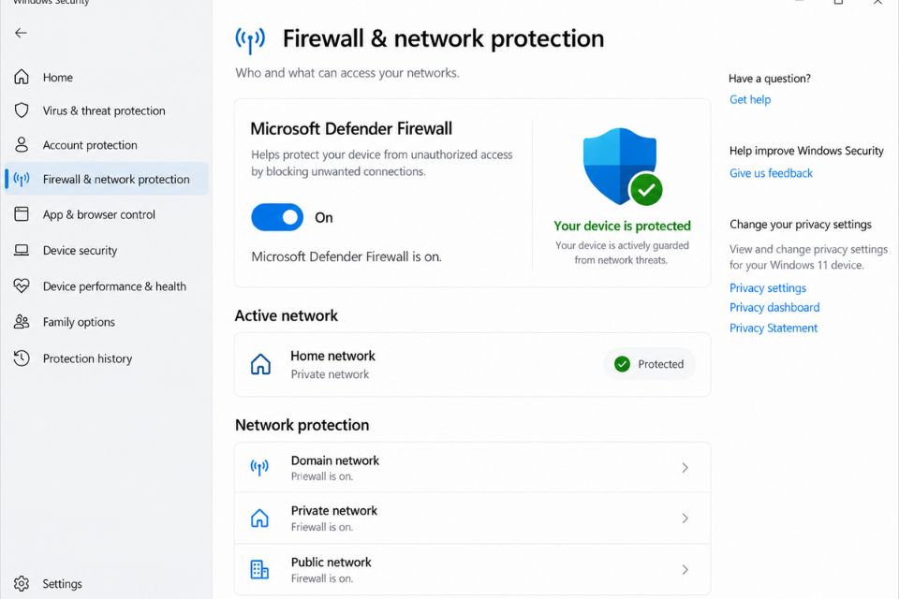
Task: Click the App & browser control window icon
Action: click(22, 213)
